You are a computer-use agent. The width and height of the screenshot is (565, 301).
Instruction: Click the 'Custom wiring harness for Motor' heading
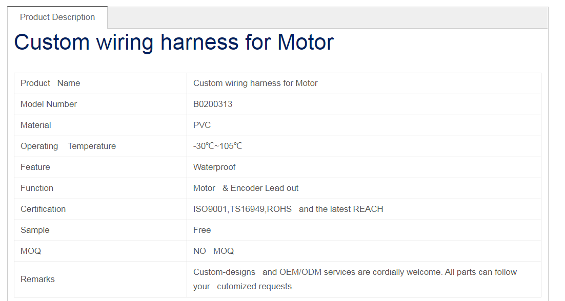(174, 42)
